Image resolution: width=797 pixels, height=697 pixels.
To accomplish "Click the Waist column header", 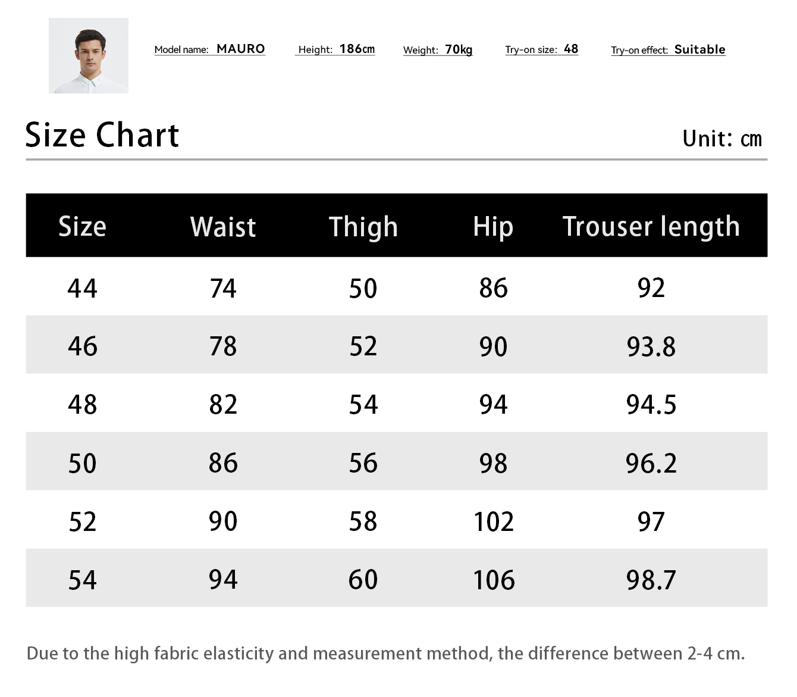I will [223, 227].
